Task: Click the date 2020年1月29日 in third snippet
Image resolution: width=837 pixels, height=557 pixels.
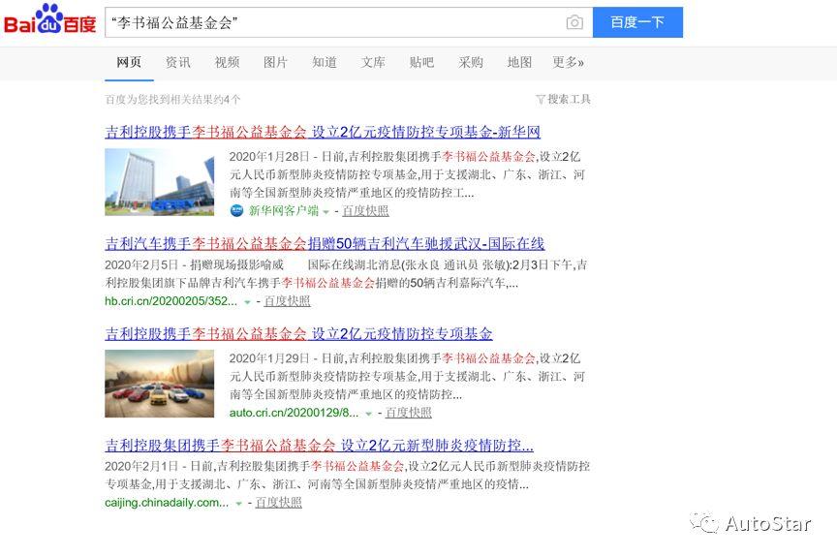Action: click(269, 358)
